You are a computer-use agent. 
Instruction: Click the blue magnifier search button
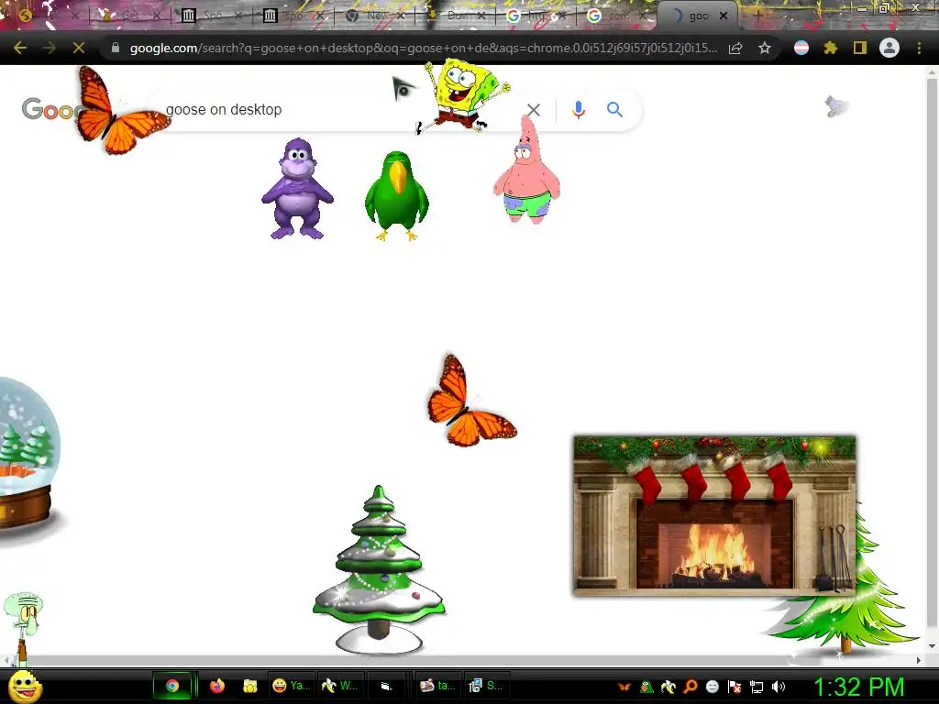click(x=614, y=110)
